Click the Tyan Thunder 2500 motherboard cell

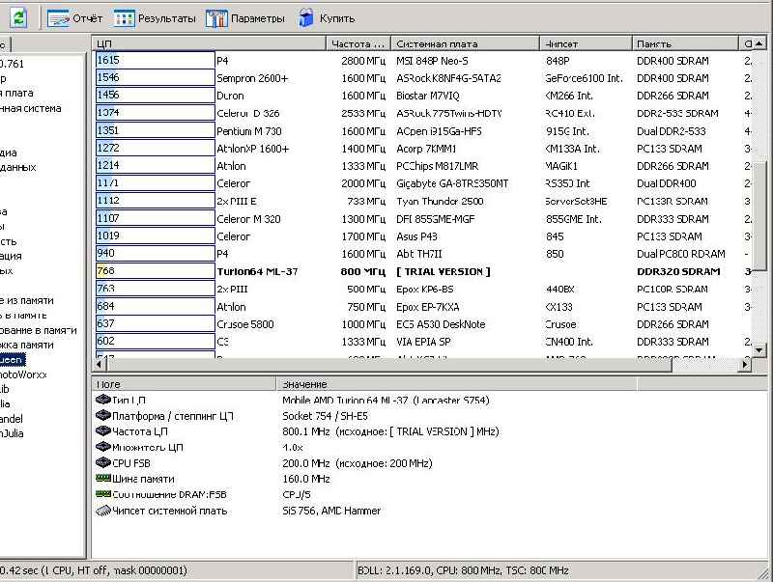(x=440, y=201)
